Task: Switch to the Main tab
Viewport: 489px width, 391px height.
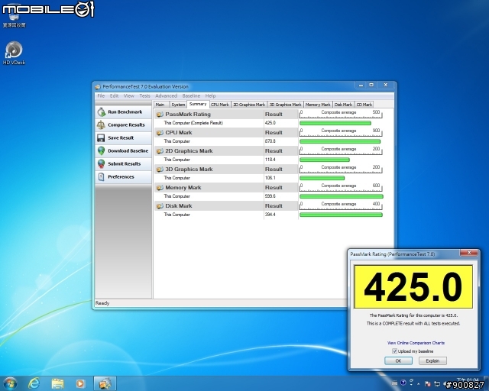Action: coord(161,105)
